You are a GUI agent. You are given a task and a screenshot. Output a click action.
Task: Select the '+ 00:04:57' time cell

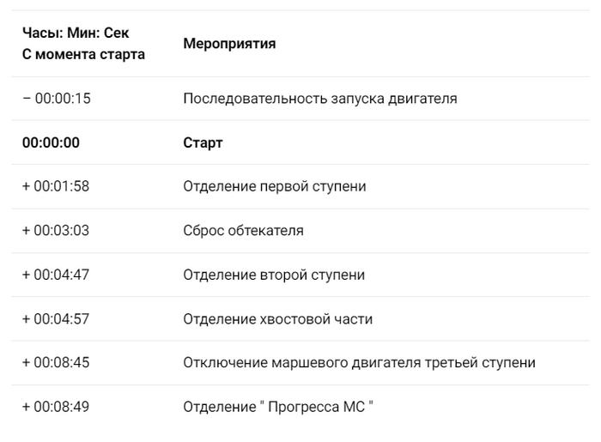coord(56,319)
